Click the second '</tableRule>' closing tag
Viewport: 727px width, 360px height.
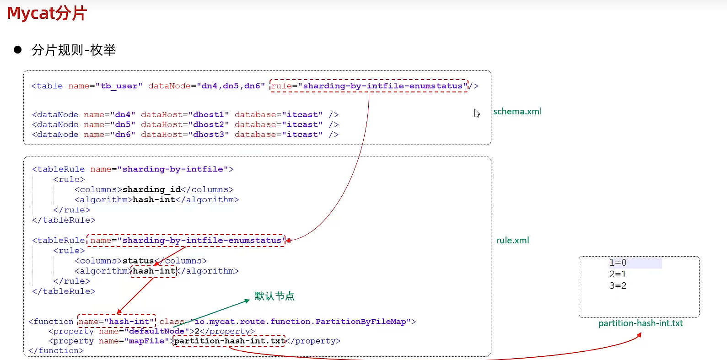pos(64,291)
